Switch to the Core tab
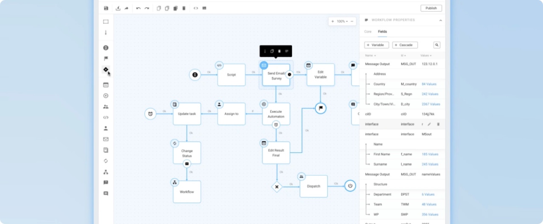 coord(368,32)
